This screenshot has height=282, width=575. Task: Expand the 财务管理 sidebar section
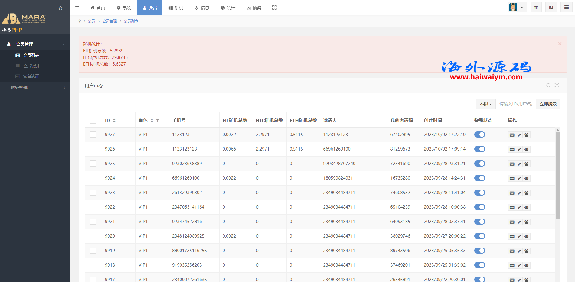[x=35, y=88]
